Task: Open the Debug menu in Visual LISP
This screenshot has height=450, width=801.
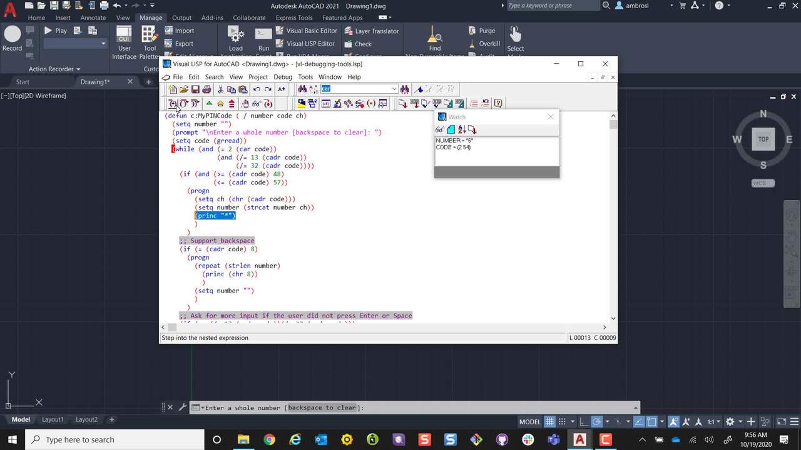Action: click(x=282, y=76)
